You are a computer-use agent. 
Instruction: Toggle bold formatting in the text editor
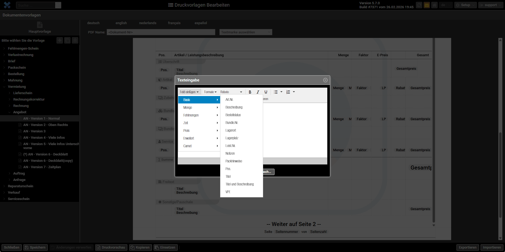250,92
